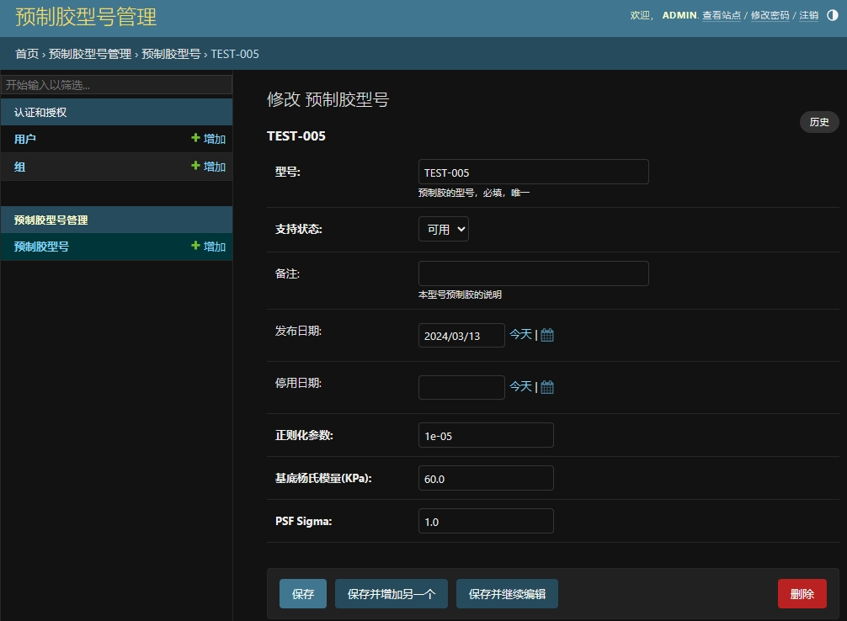Screen dimensions: 847x621
Task: Select 预制胶型号 in the sidebar
Action: click(x=42, y=247)
